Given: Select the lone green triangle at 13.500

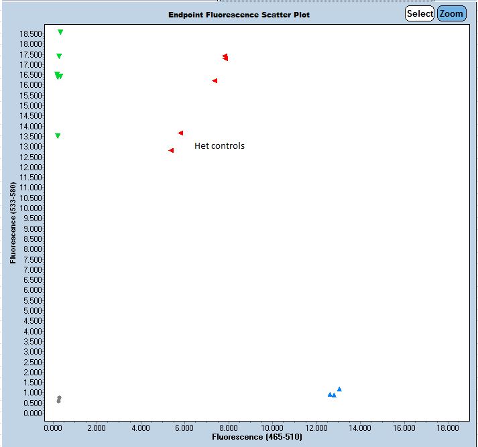Looking at the screenshot, I should 58,136.
